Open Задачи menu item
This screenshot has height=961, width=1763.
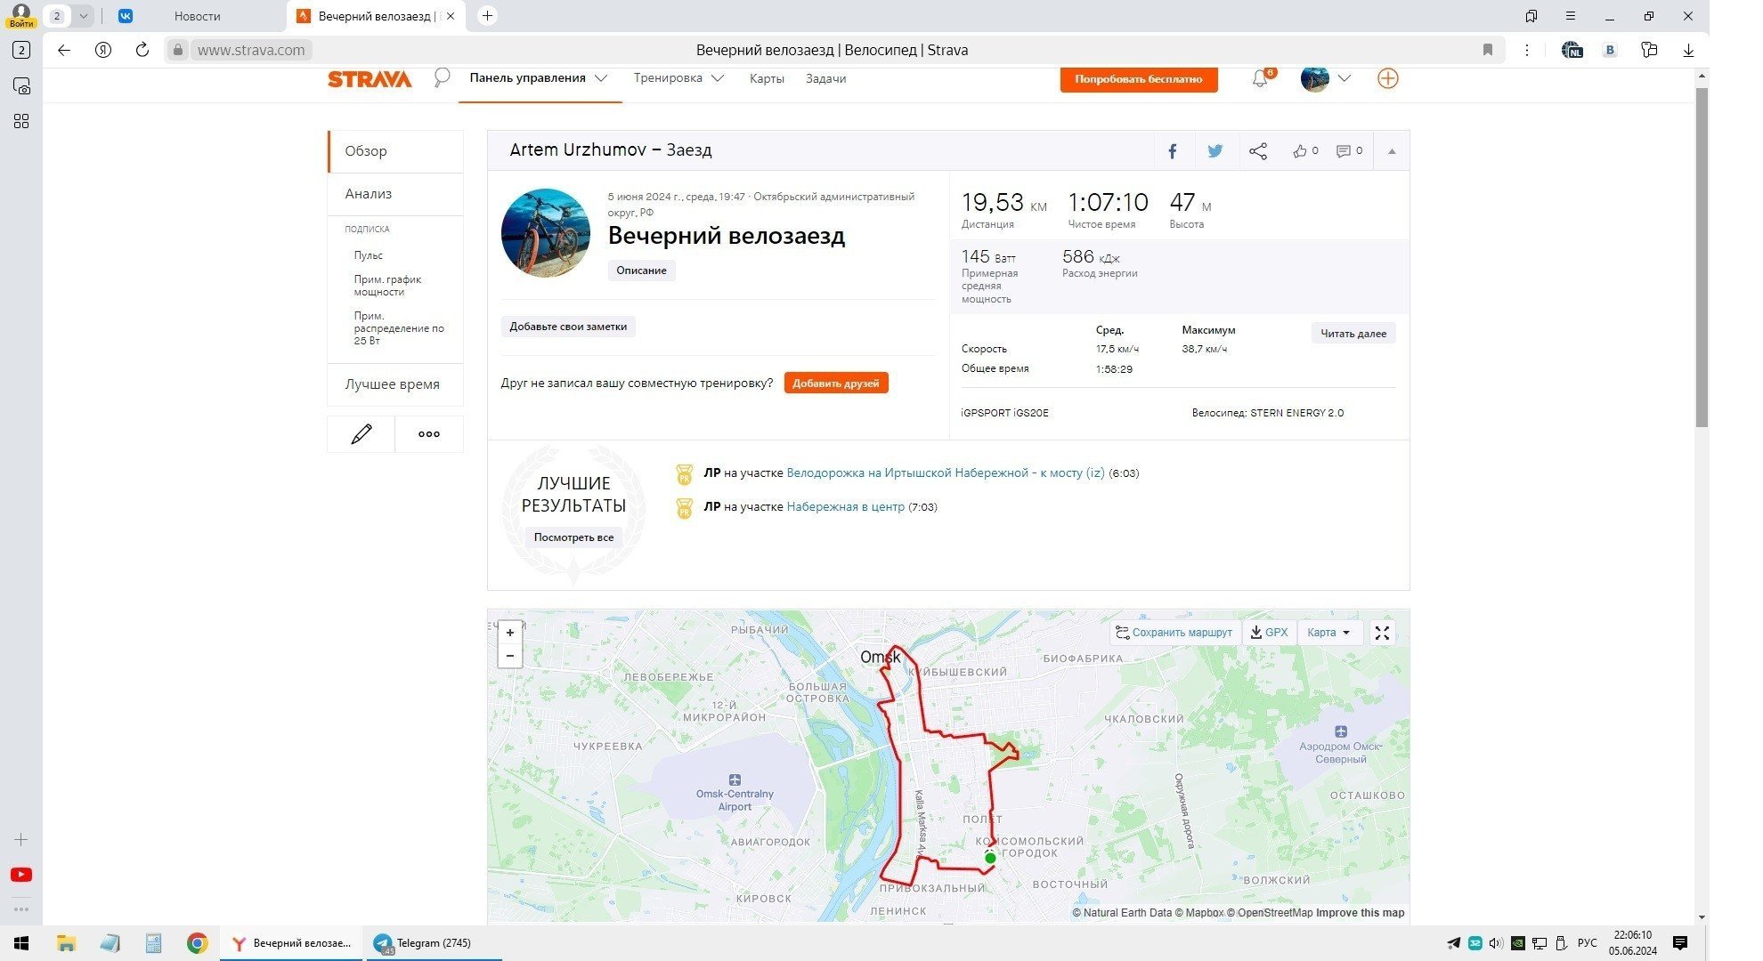pos(826,78)
